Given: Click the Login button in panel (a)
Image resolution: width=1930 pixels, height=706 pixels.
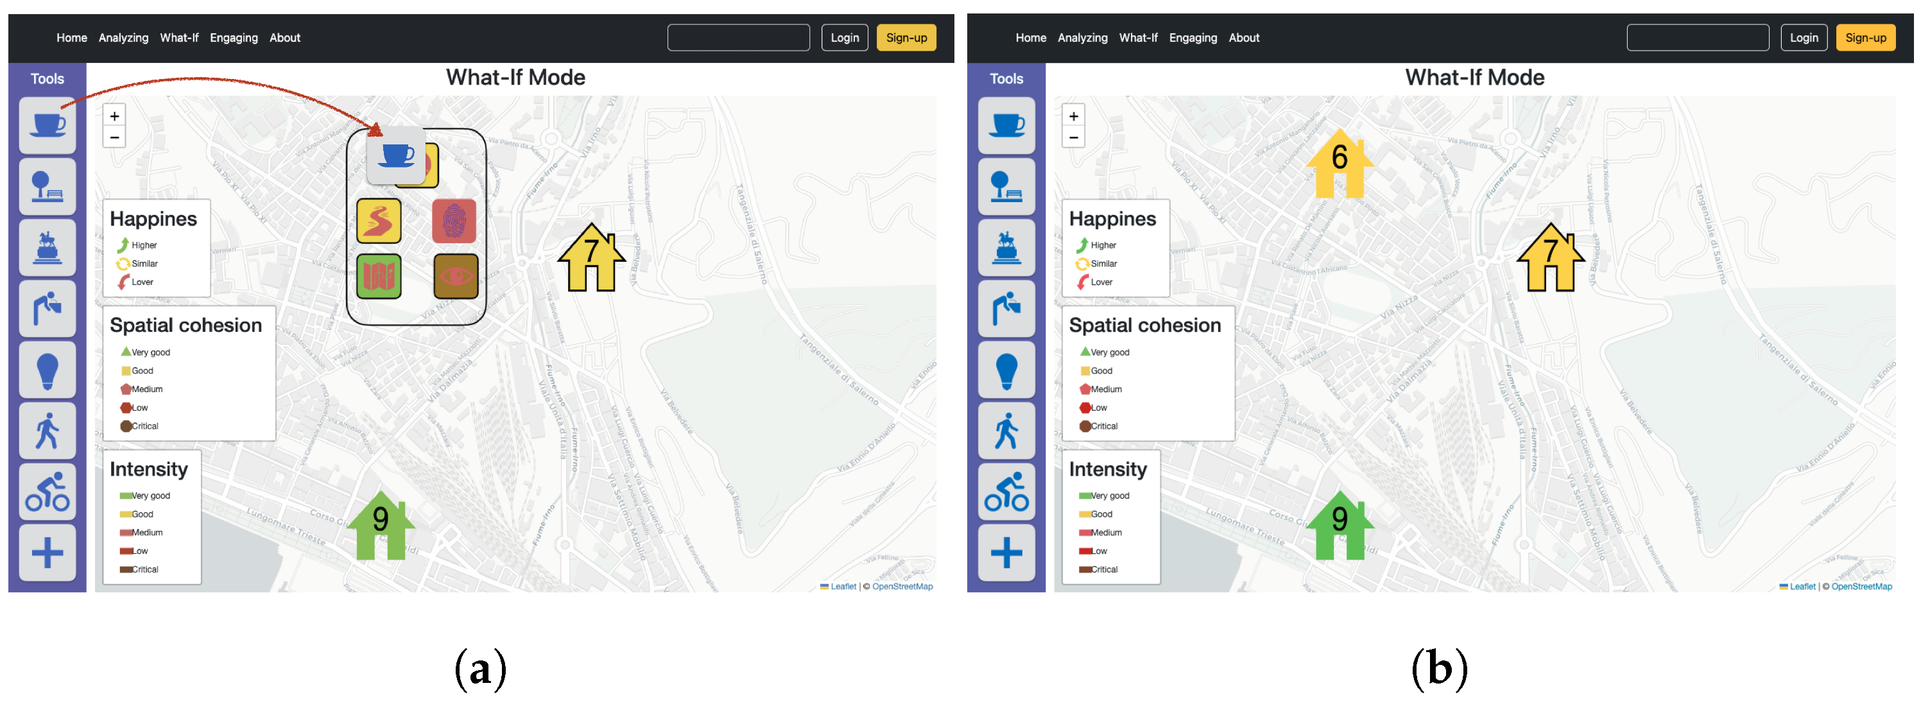Looking at the screenshot, I should pyautogui.click(x=845, y=37).
